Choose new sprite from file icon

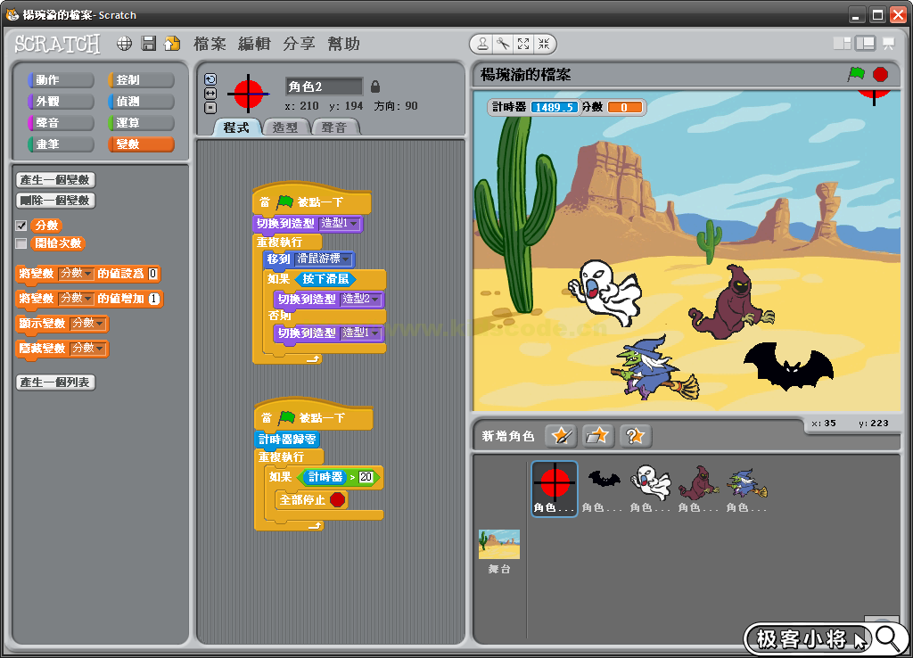598,435
